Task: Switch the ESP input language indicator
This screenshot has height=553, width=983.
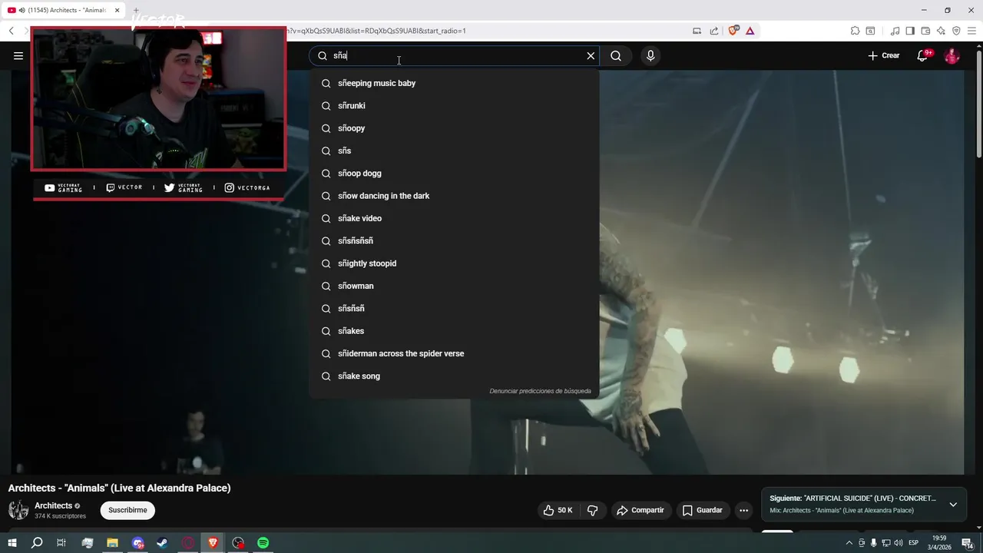Action: pyautogui.click(x=914, y=543)
